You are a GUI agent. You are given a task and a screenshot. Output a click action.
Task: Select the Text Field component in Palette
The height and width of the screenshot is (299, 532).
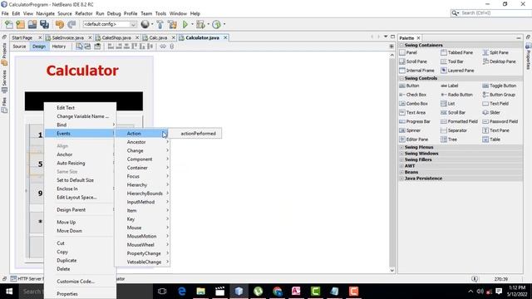[x=495, y=104]
